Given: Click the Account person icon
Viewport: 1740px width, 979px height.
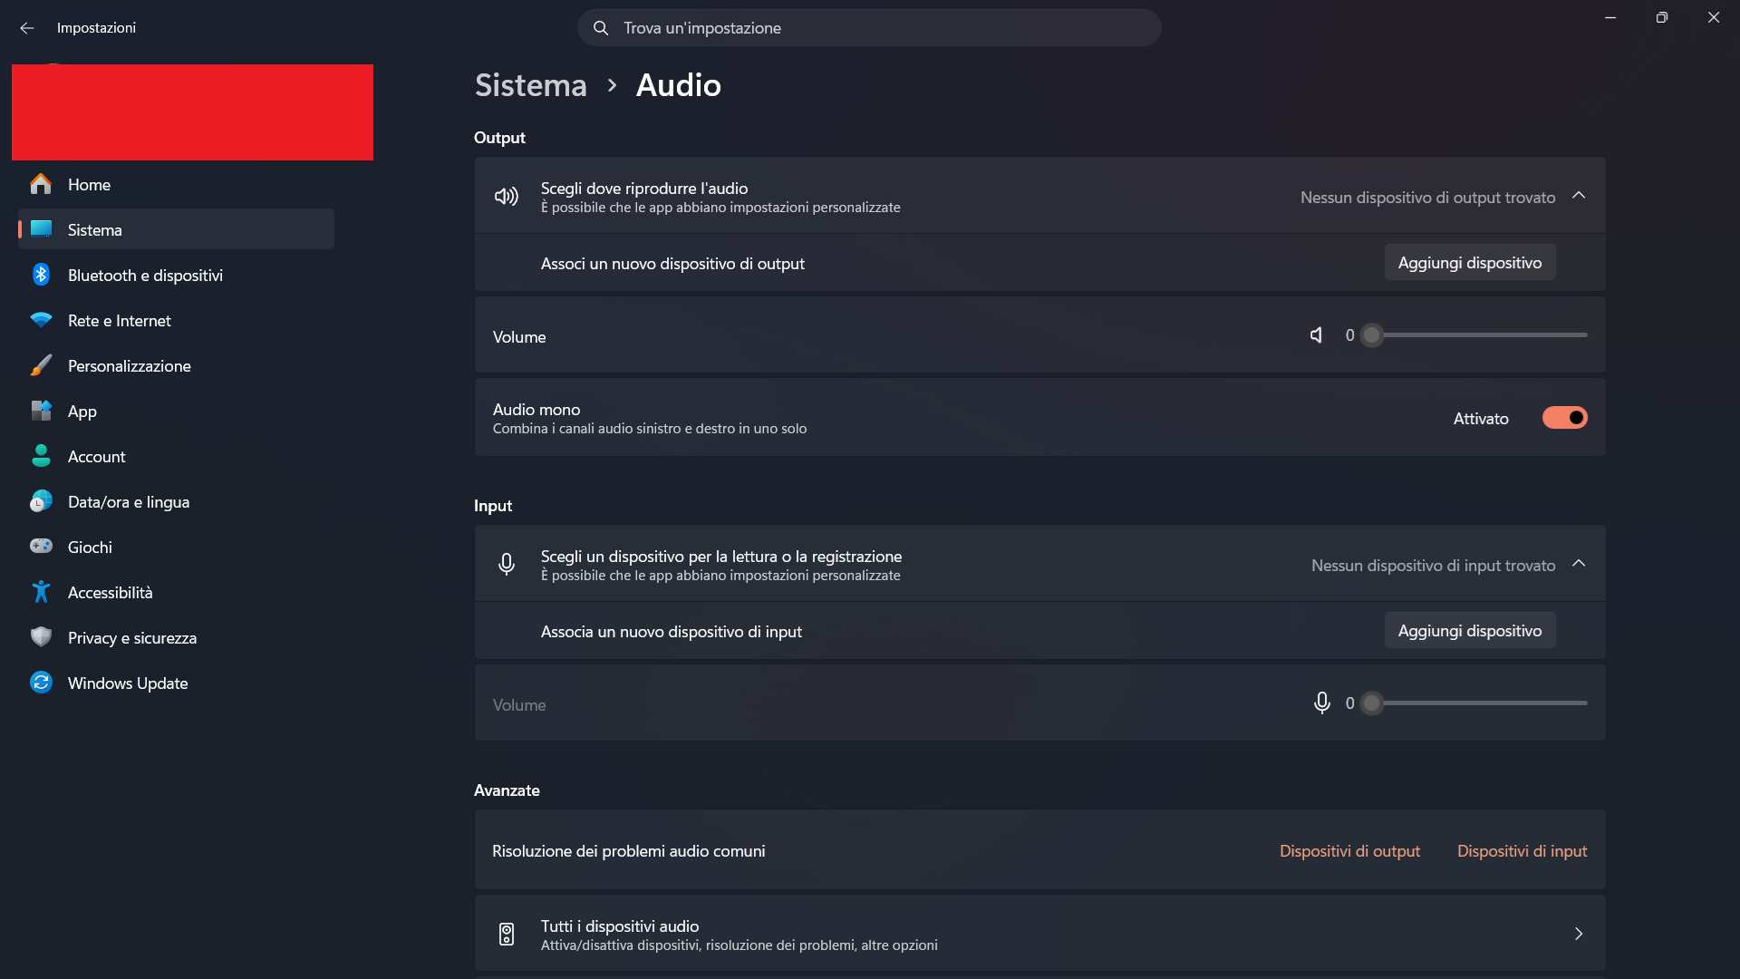Looking at the screenshot, I should pos(41,456).
